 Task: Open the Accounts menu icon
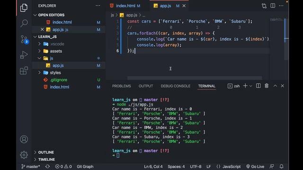24,139
